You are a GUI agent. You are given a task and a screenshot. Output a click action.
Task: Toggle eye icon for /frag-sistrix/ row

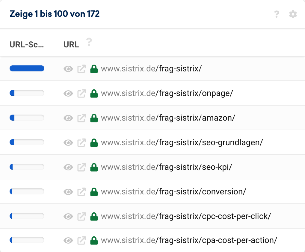tap(68, 69)
